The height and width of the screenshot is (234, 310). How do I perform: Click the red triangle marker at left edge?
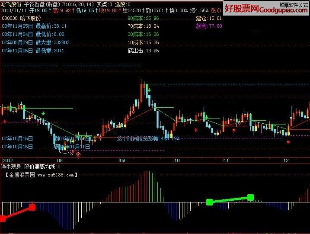[5, 122]
